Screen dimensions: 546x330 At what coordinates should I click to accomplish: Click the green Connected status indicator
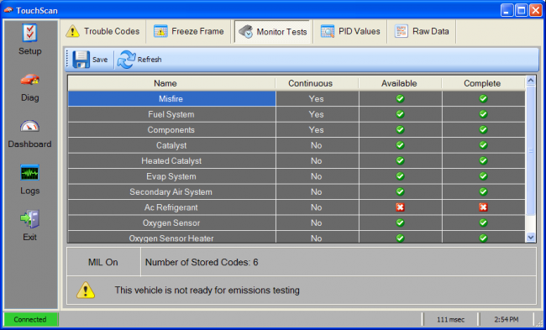point(30,320)
